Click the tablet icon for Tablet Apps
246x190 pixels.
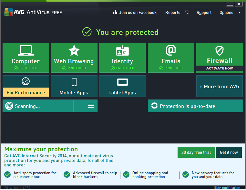(122, 82)
